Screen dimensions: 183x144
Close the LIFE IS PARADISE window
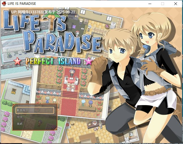click(x=176, y=4)
